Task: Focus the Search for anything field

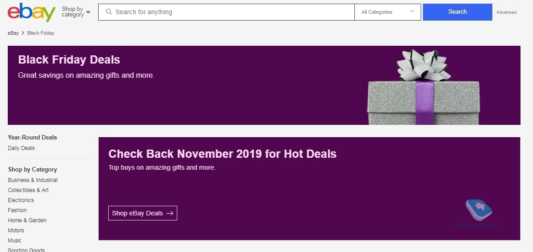Action: [227, 12]
